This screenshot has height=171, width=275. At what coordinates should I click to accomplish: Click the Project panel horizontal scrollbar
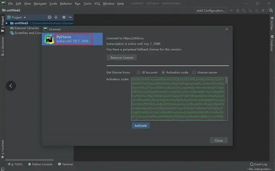[30, 160]
